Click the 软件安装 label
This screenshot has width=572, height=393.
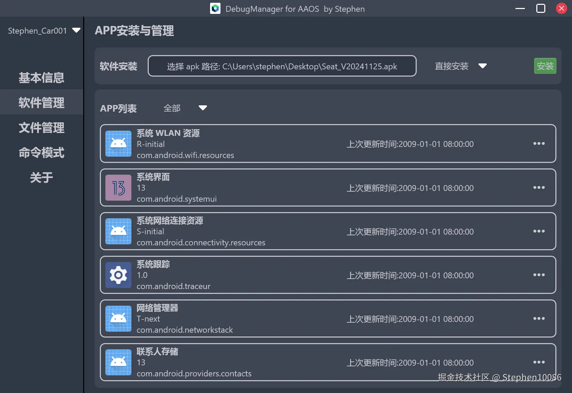pyautogui.click(x=119, y=66)
